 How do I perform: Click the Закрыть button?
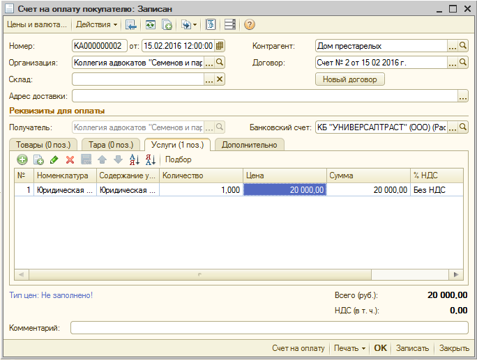click(x=454, y=348)
